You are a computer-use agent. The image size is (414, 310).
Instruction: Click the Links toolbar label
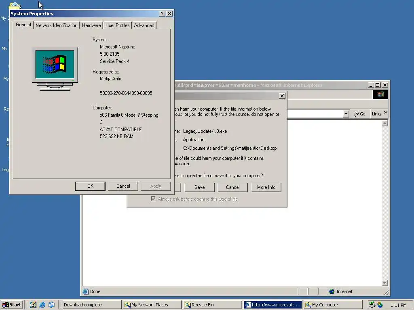pyautogui.click(x=376, y=114)
